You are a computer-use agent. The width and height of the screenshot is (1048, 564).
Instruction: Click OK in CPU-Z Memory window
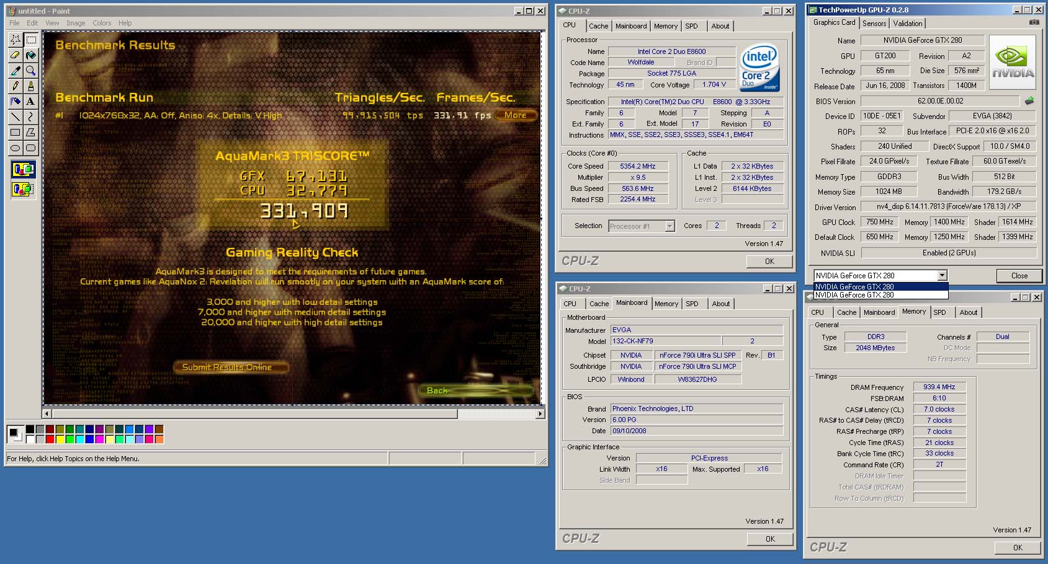(1018, 547)
